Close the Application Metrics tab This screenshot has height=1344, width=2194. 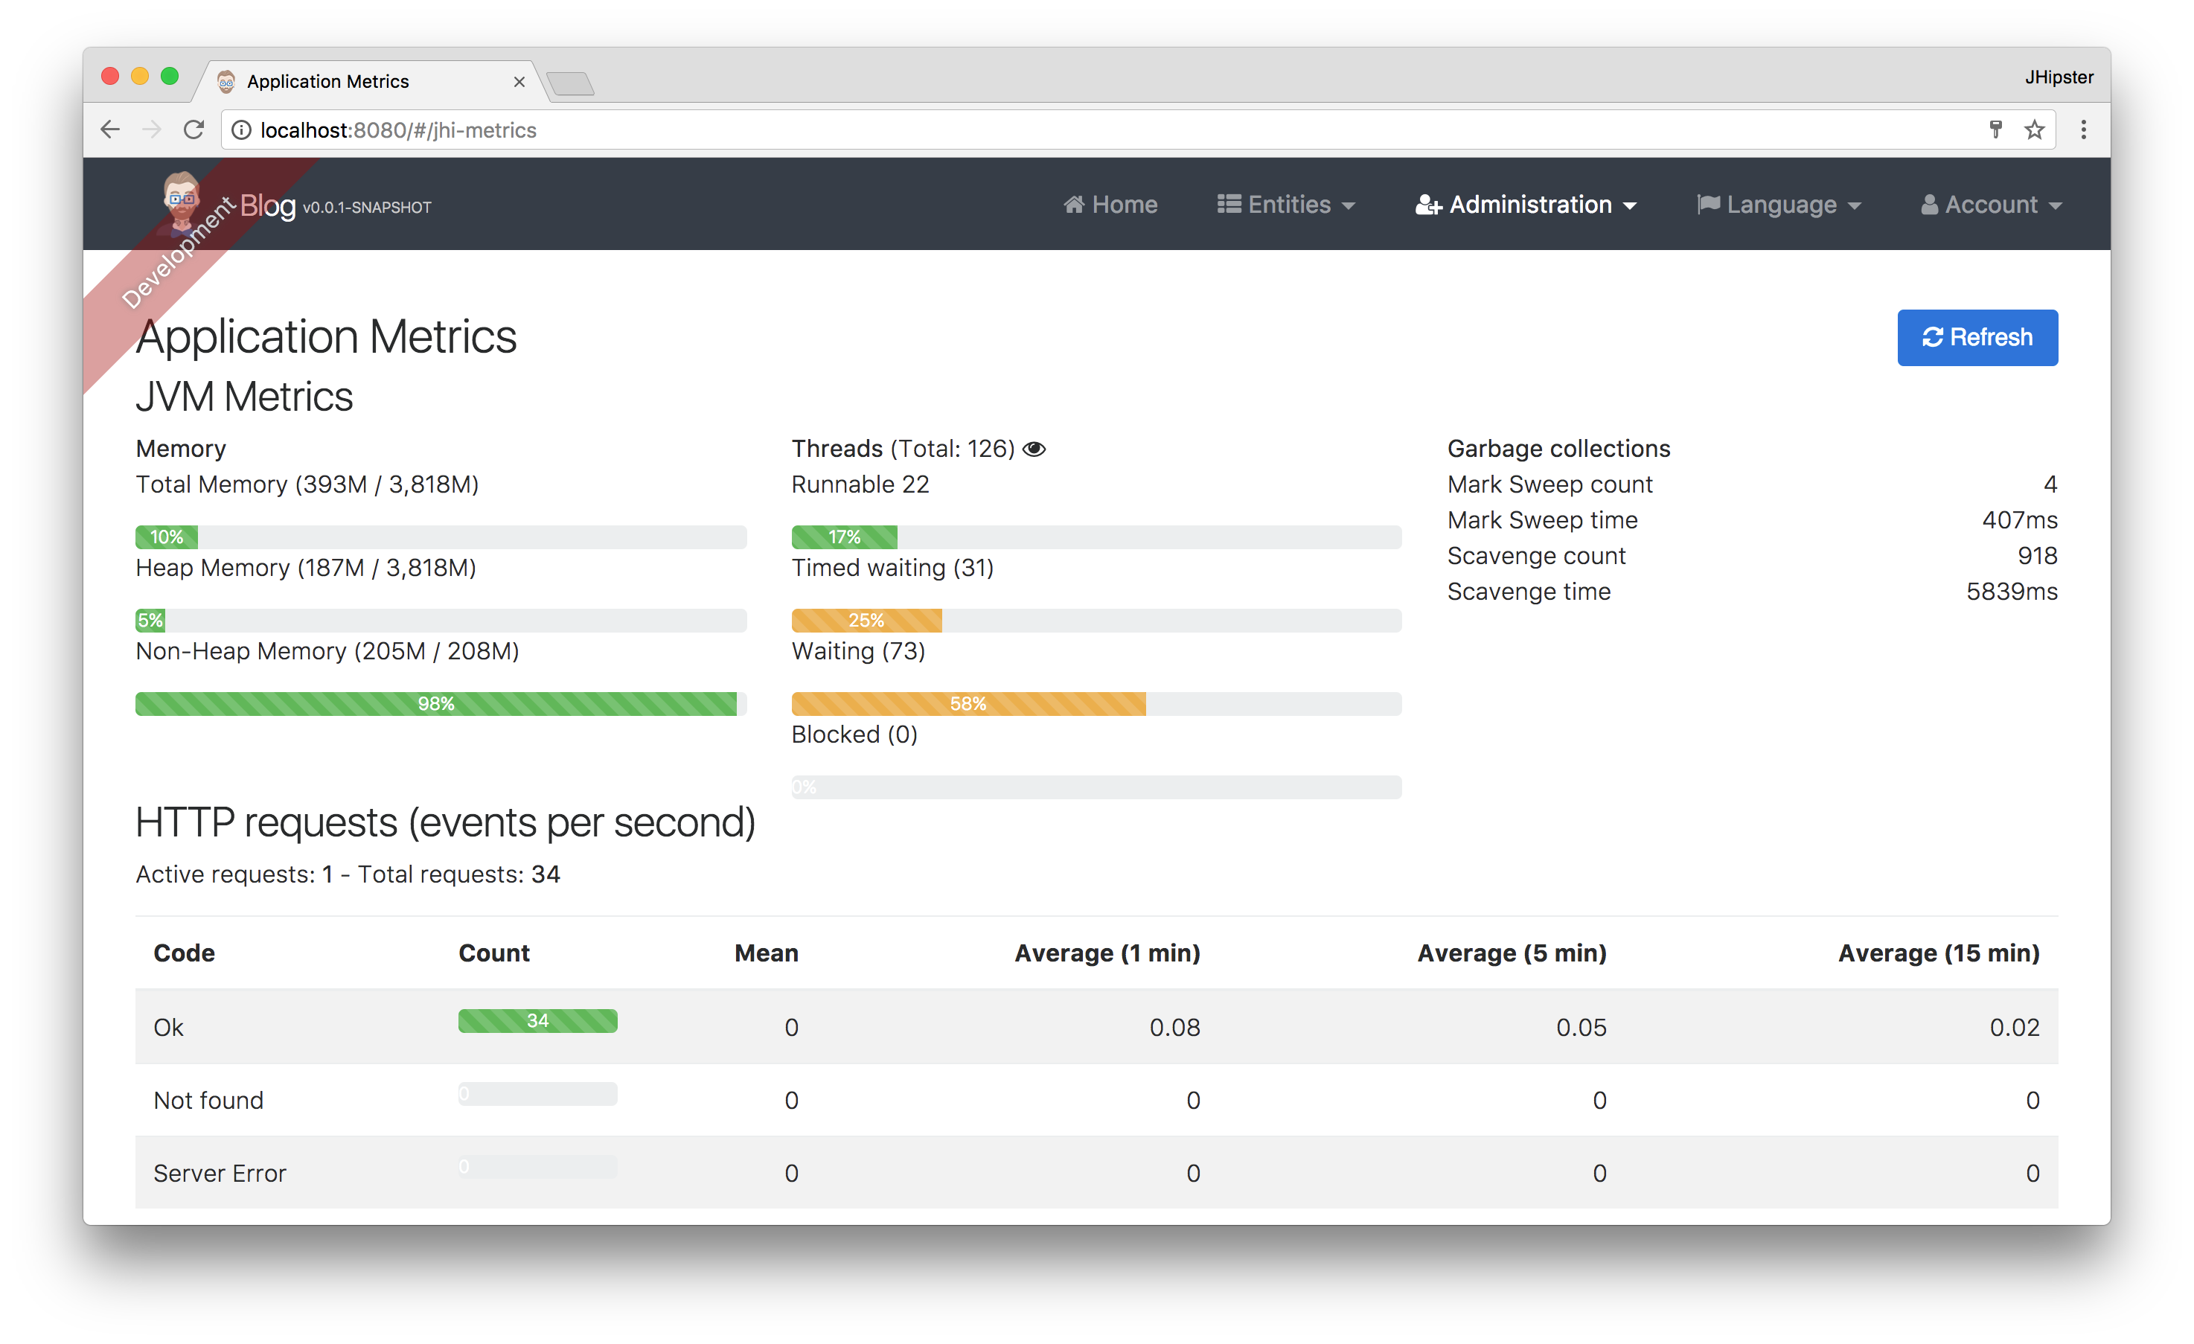click(x=519, y=82)
